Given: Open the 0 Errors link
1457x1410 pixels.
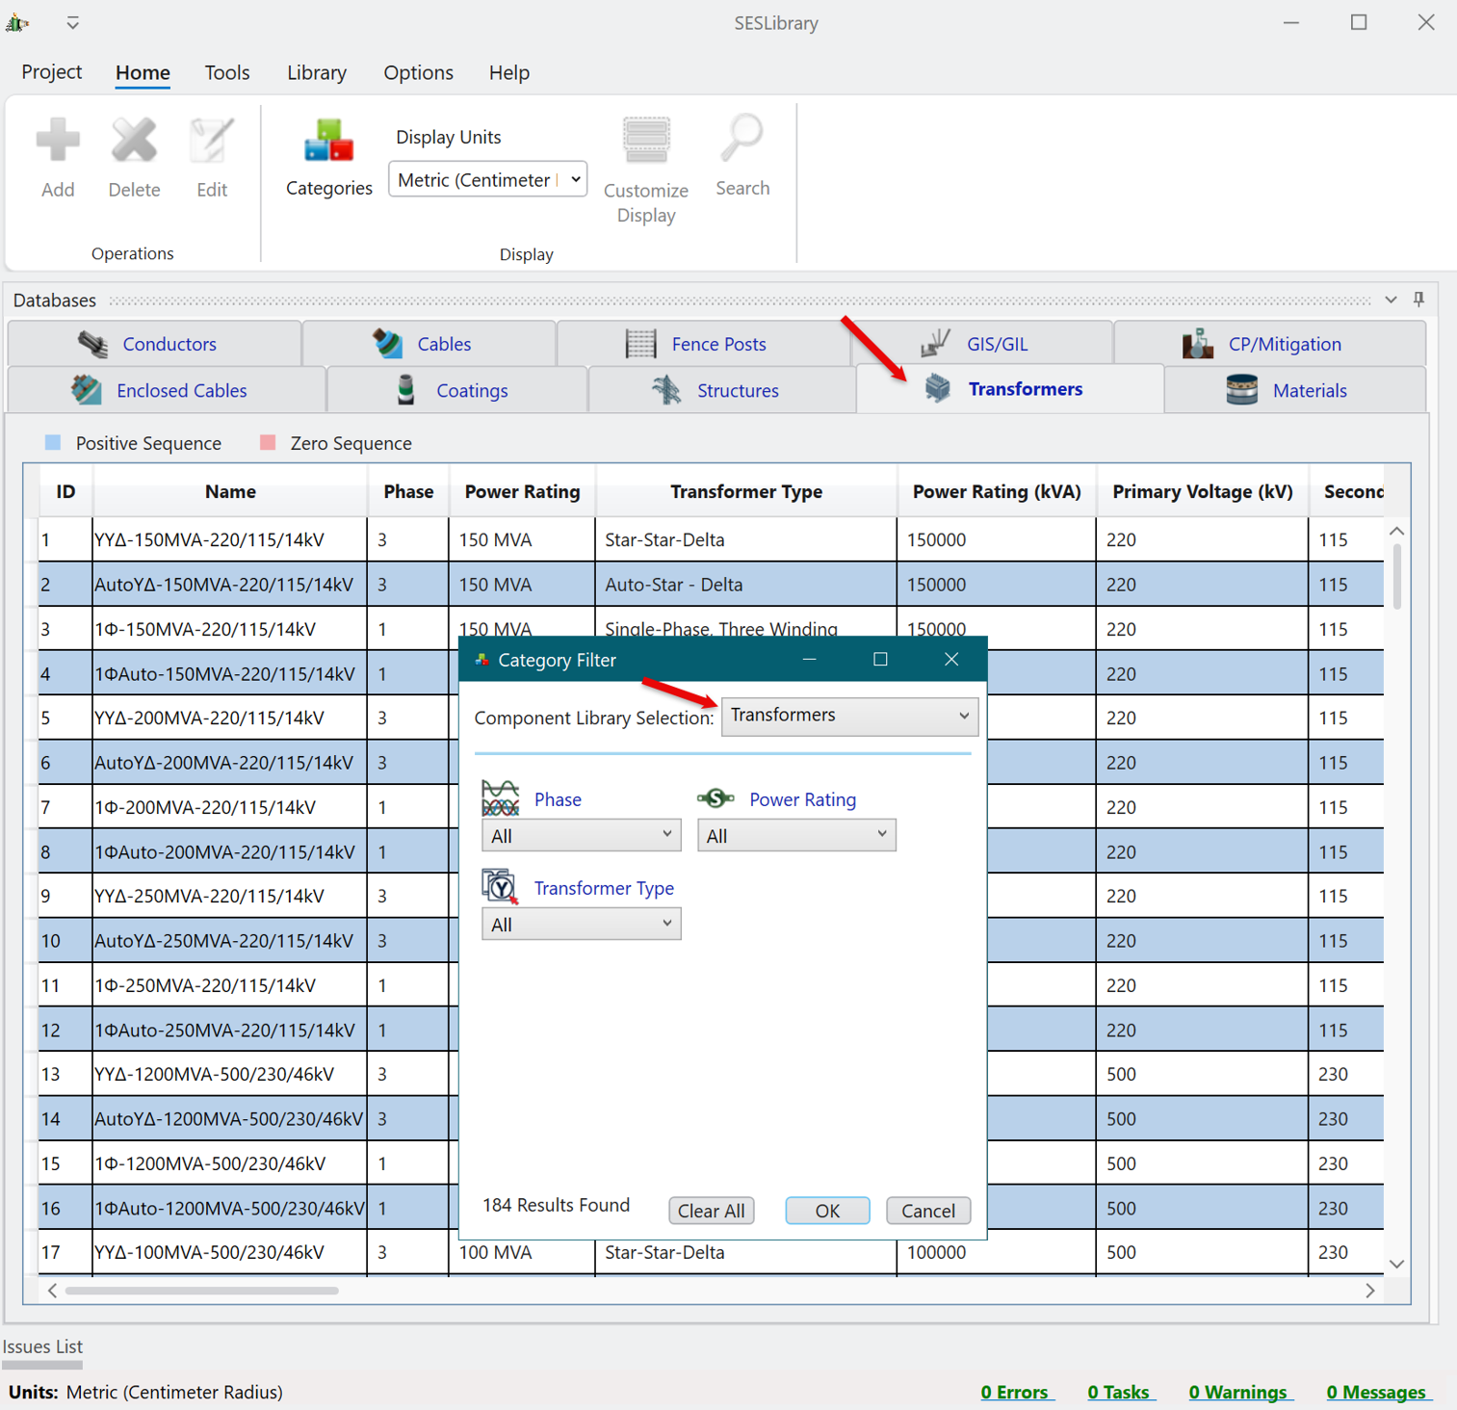Looking at the screenshot, I should (x=1016, y=1392).
